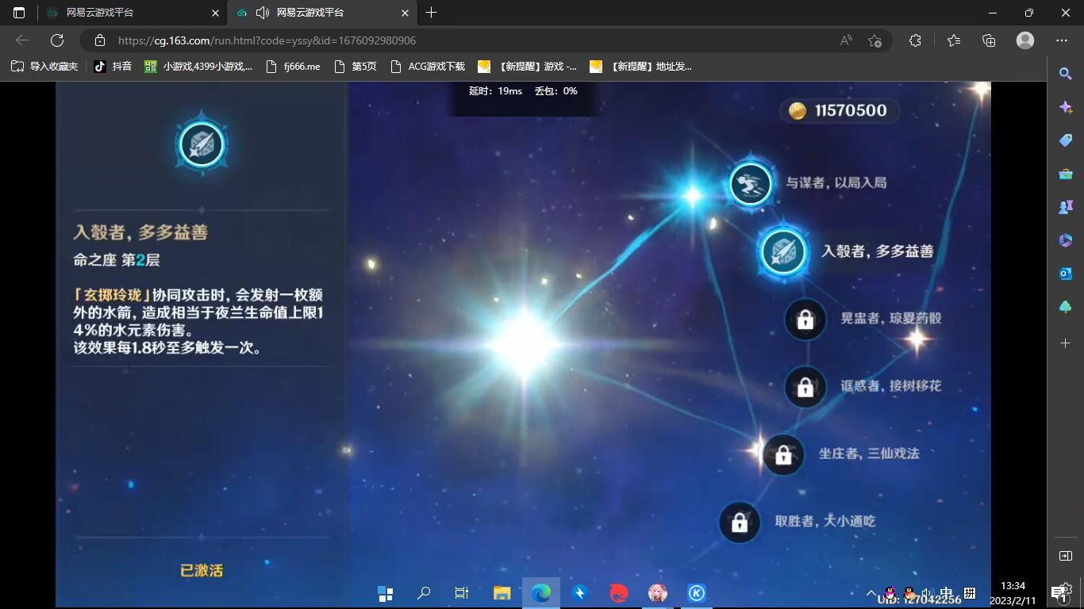Open the Games icon in sidebar
The image size is (1084, 609).
pyautogui.click(x=1066, y=207)
